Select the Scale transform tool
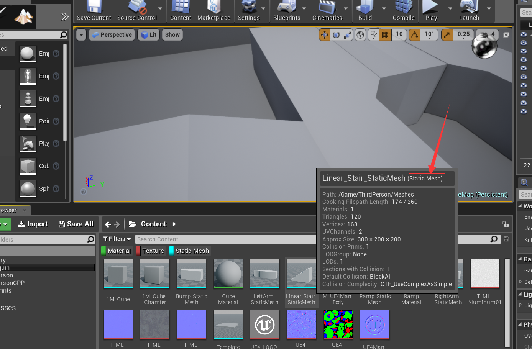This screenshot has width=532, height=349. [x=348, y=34]
